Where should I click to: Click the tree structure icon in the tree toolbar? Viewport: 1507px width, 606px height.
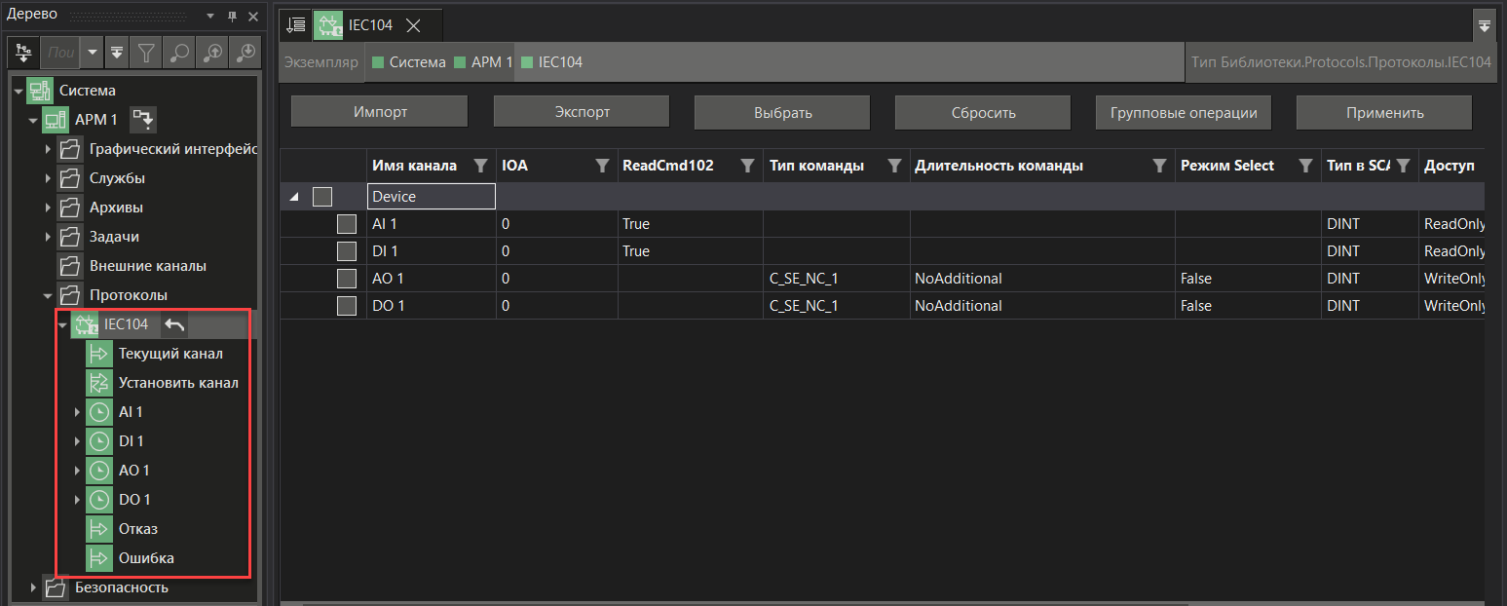coord(24,53)
